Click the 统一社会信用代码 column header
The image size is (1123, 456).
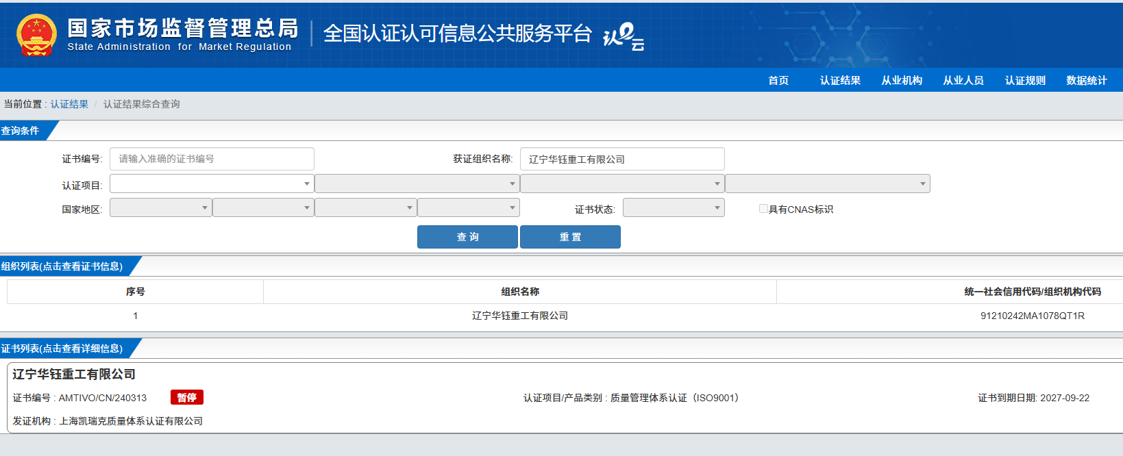1033,292
